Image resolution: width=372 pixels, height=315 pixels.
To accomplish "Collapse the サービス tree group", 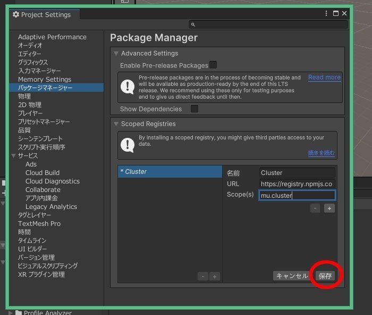I will 13,156.
